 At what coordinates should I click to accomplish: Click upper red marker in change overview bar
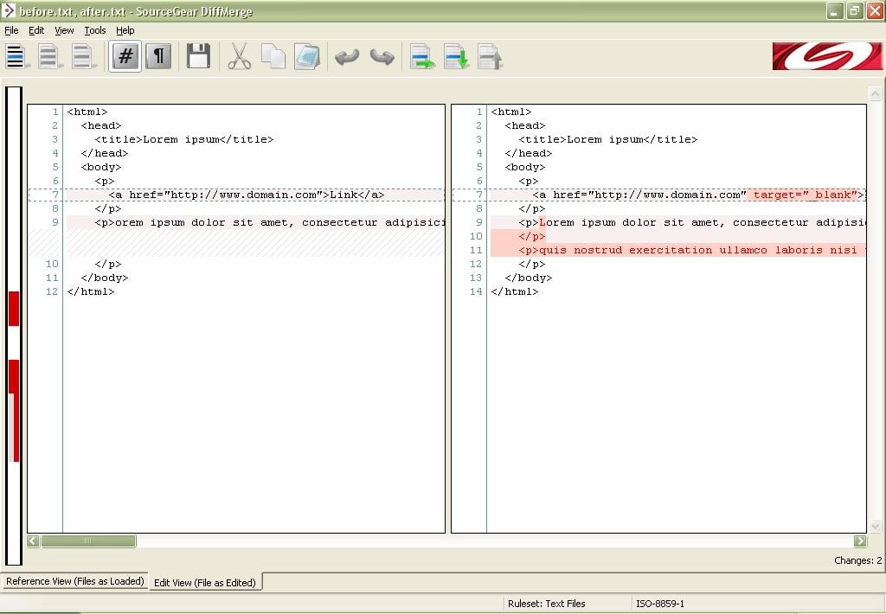14,309
